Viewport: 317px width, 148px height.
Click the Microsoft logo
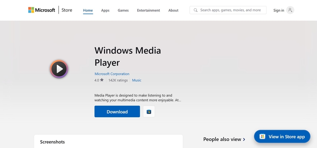pyautogui.click(x=42, y=10)
